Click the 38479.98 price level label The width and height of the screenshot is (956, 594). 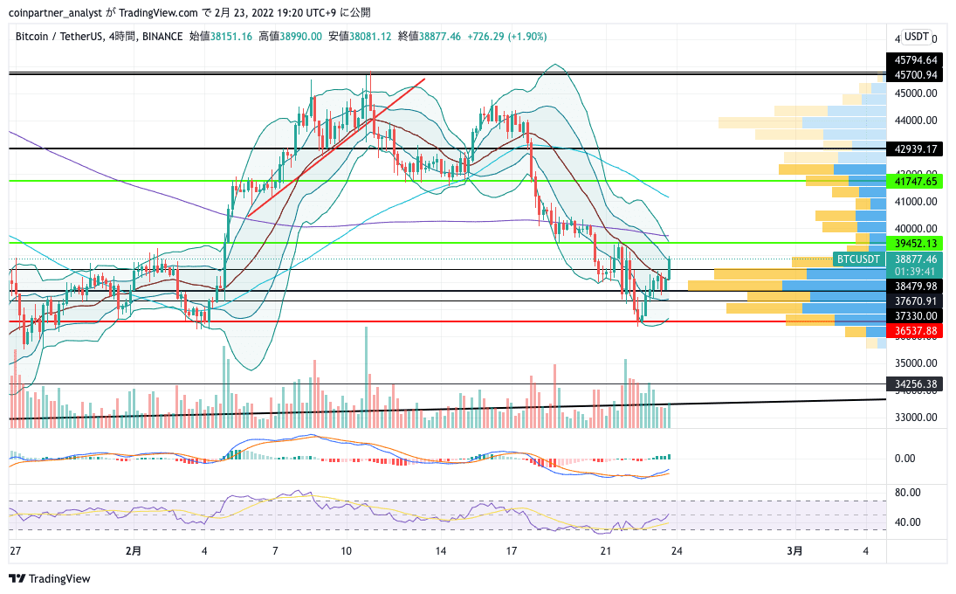tap(915, 286)
